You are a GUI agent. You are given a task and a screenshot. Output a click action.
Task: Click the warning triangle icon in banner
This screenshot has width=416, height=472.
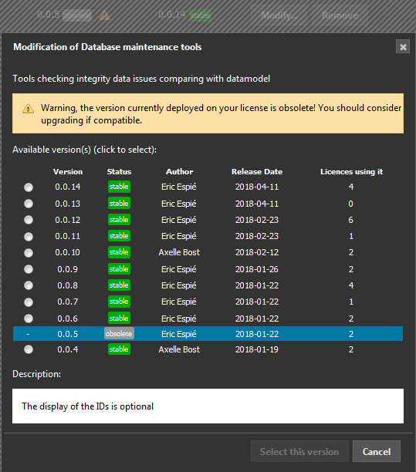tap(28, 109)
